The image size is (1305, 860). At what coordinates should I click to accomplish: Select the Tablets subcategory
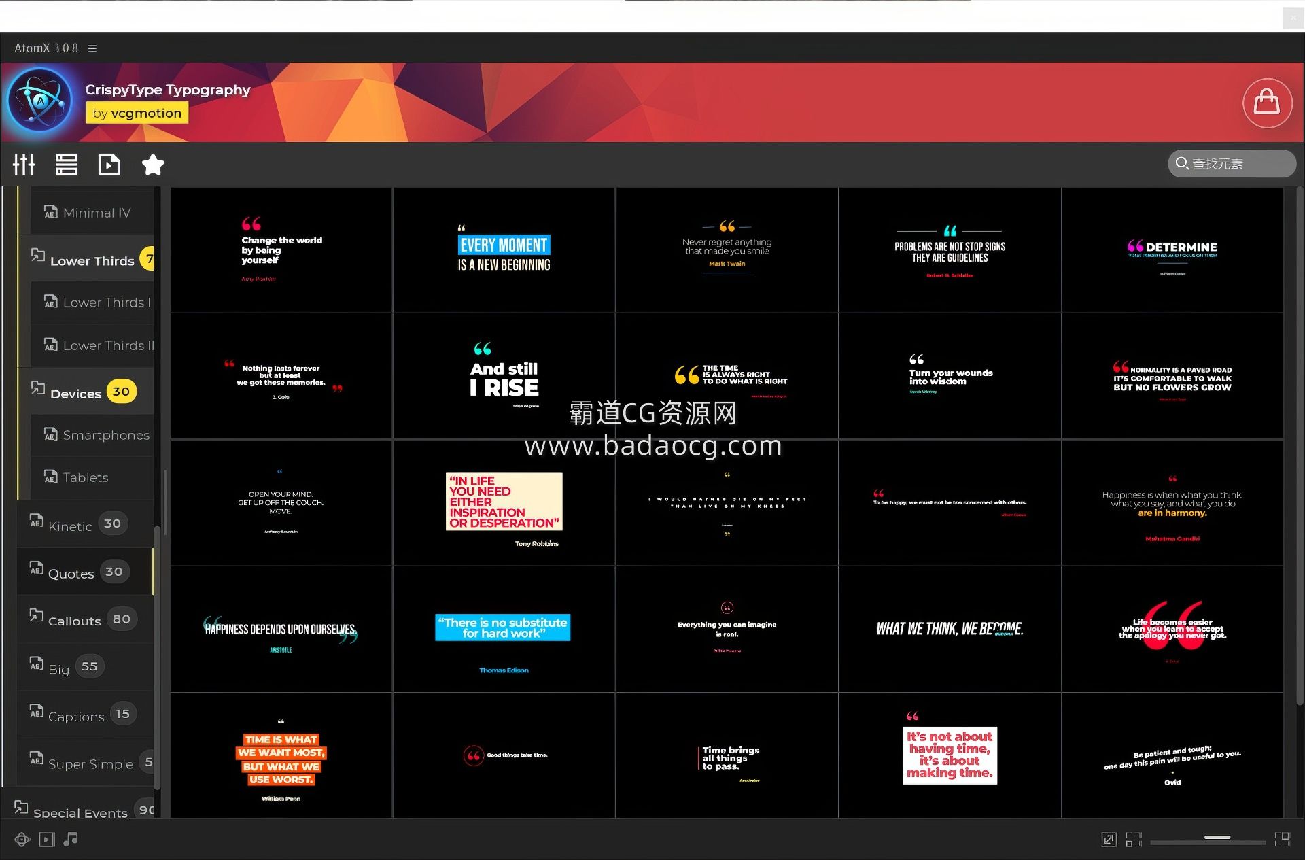tap(92, 477)
